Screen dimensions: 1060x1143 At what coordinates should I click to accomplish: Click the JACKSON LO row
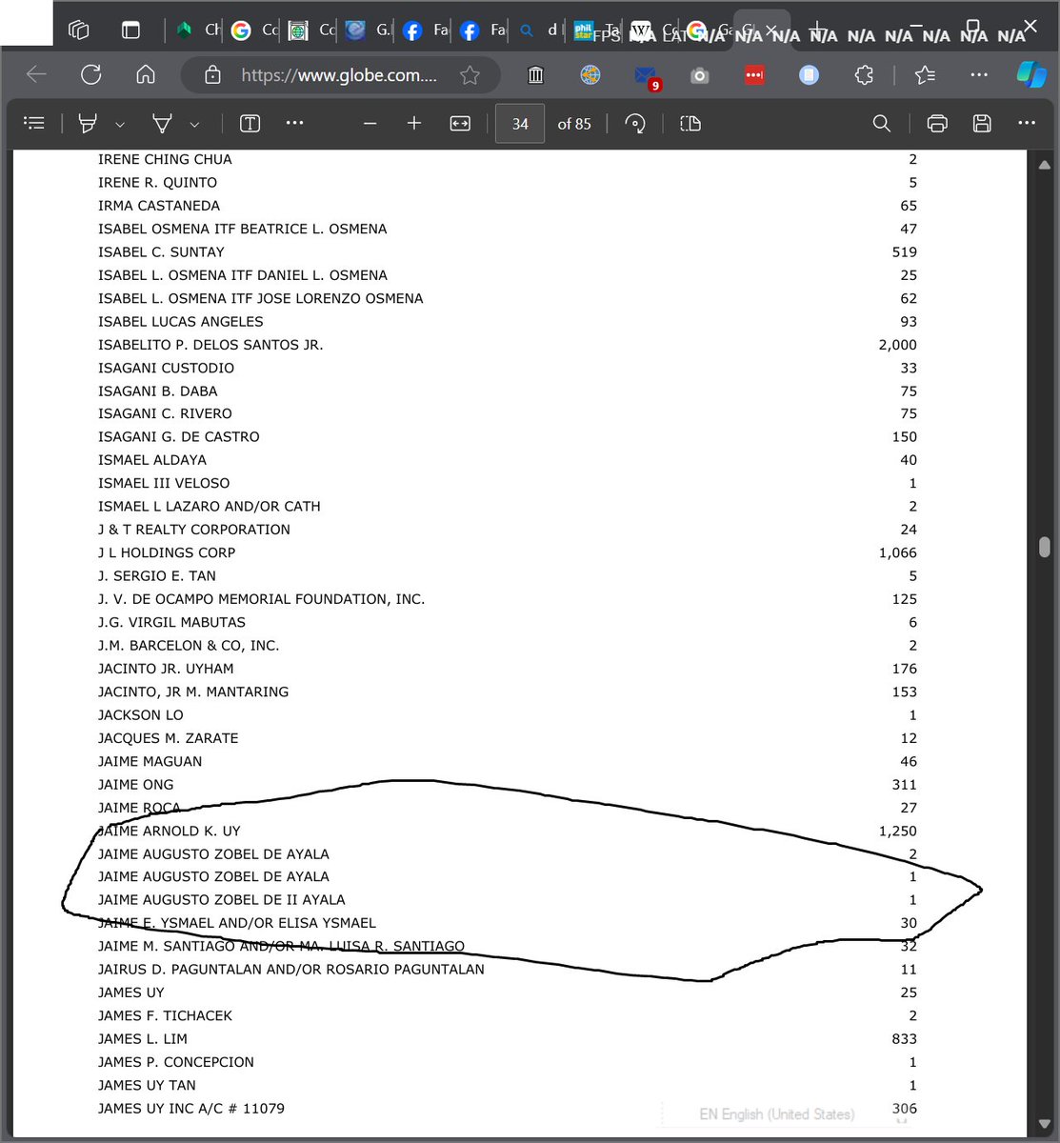pyautogui.click(x=508, y=715)
